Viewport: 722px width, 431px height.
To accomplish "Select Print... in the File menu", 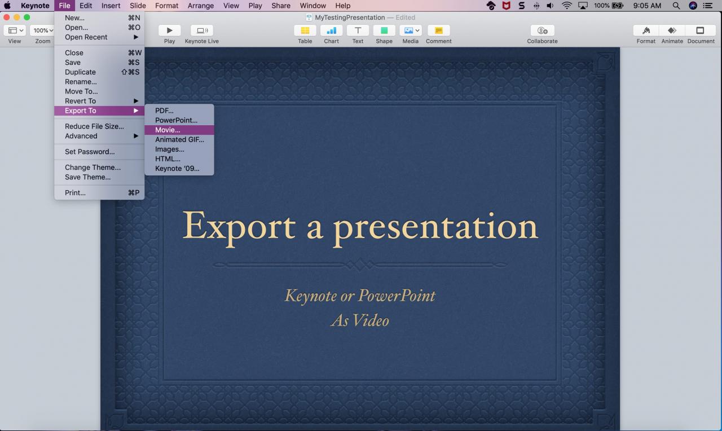I will click(99, 193).
